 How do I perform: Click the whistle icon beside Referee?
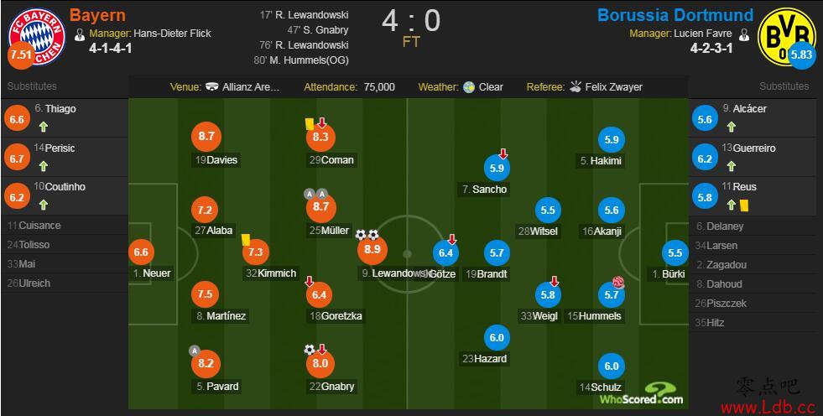click(576, 86)
